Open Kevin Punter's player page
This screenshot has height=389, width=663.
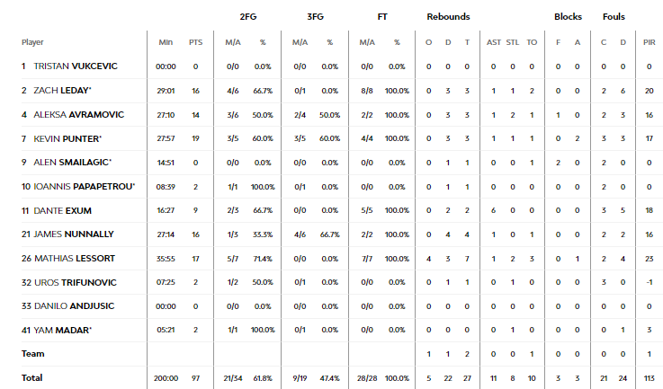(67, 138)
